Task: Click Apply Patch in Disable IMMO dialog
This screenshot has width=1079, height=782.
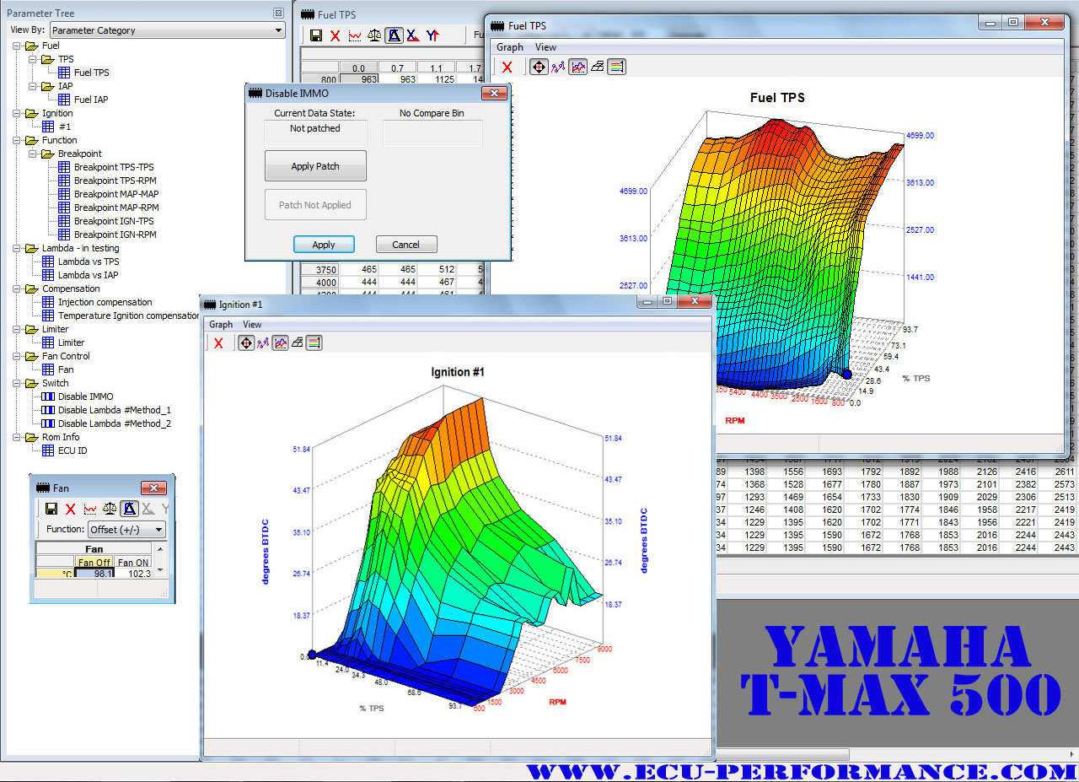Action: pyautogui.click(x=315, y=166)
